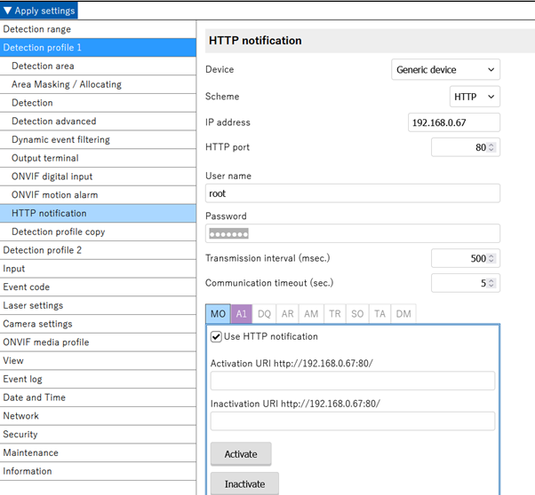Switch to the DQ tab
535x495 pixels.
click(x=264, y=314)
